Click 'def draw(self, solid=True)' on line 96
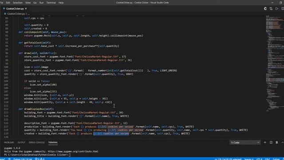The width and height of the screenshot is (284, 160). tap(37, 53)
